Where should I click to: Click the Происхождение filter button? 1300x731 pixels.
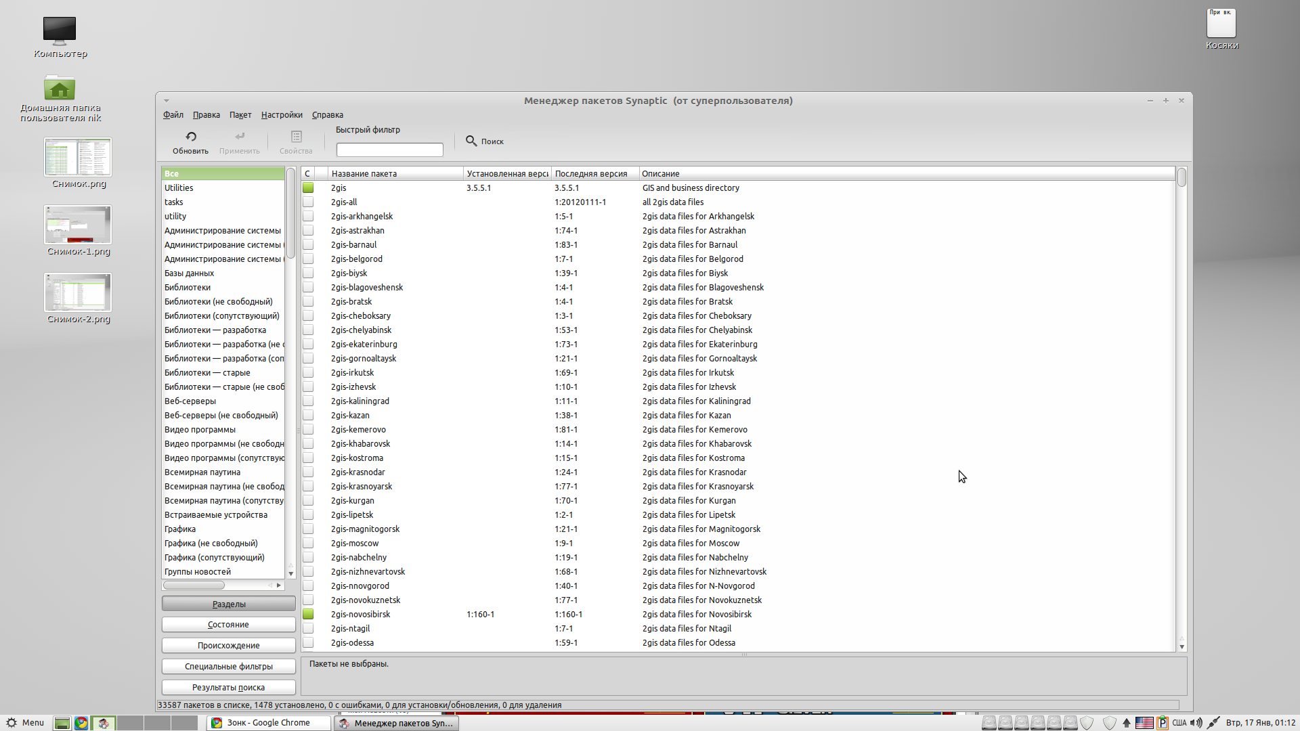(229, 645)
